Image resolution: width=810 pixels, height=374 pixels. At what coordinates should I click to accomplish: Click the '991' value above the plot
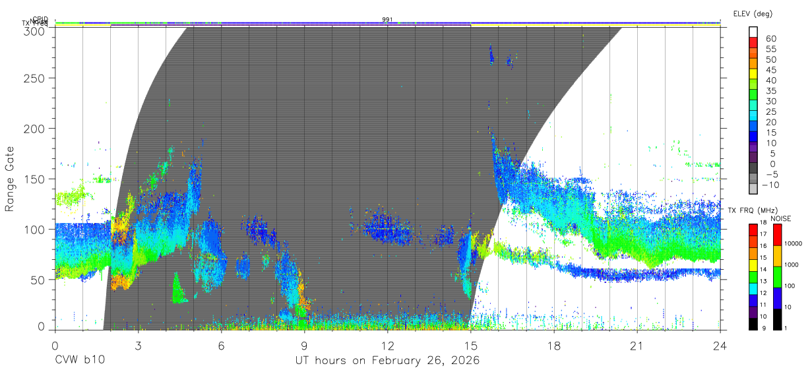[x=387, y=20]
